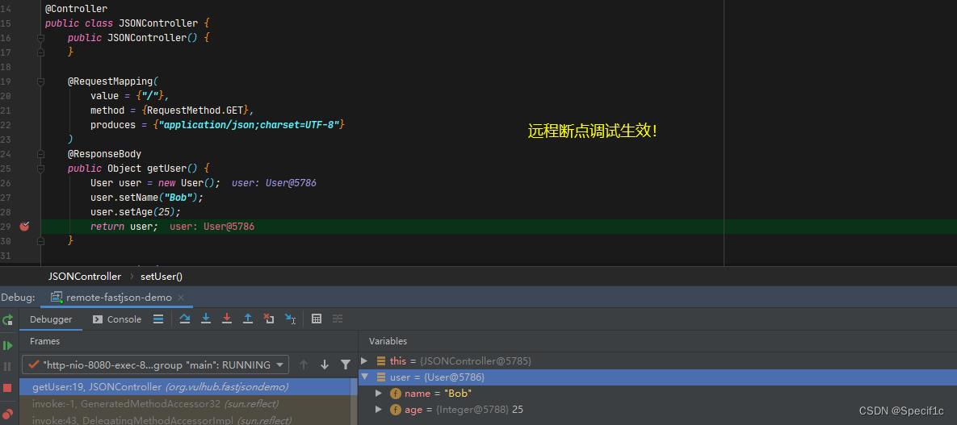Fold the @RequestMapping annotation block

click(x=41, y=81)
